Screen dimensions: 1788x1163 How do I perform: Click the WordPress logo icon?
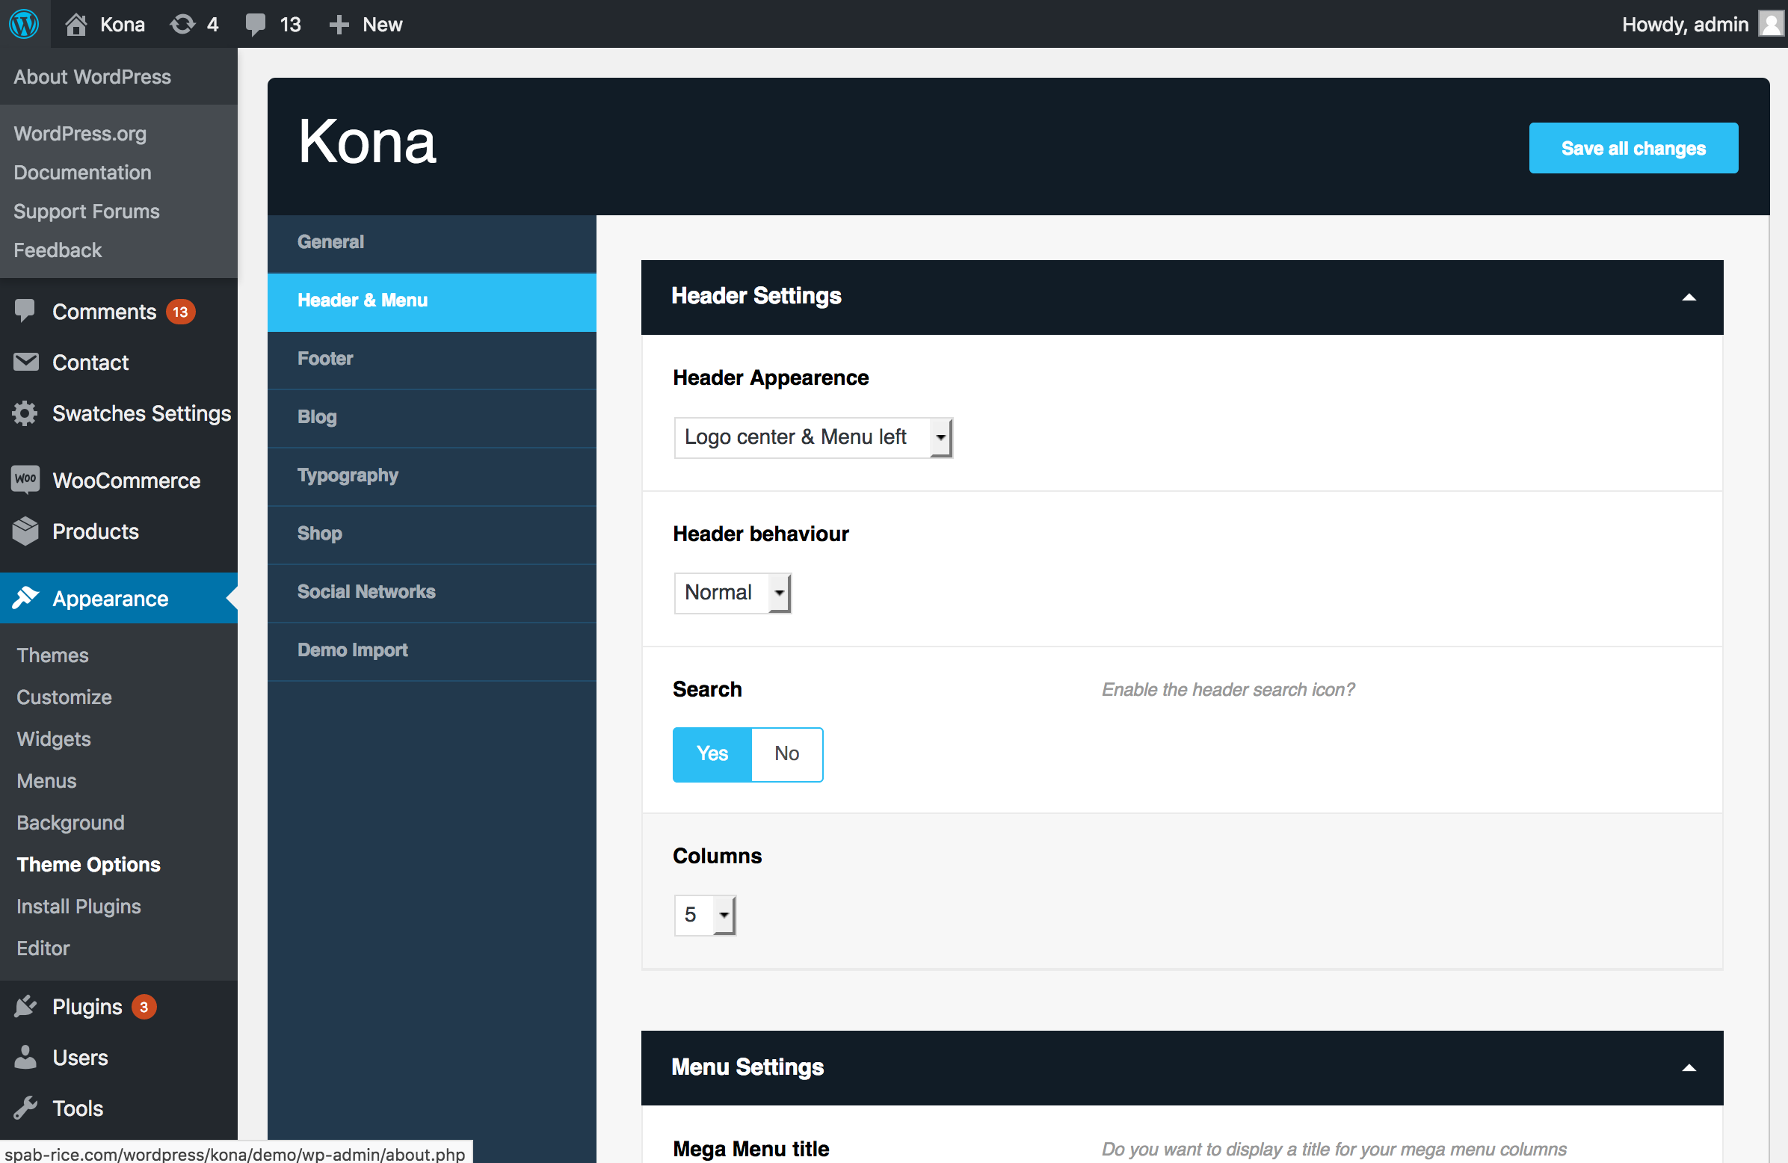point(24,24)
